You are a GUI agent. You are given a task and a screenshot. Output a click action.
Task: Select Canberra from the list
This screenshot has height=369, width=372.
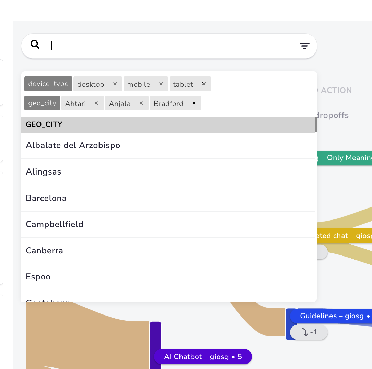click(168, 251)
